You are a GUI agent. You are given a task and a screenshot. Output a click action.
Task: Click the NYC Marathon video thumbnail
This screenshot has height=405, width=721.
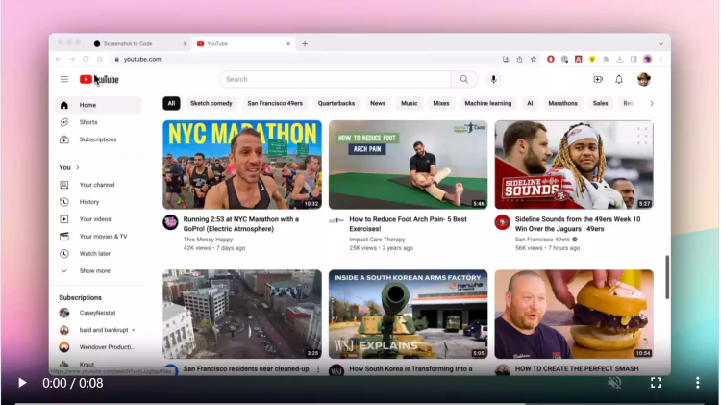pos(242,165)
